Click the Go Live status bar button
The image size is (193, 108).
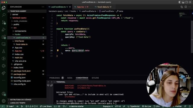(147, 106)
